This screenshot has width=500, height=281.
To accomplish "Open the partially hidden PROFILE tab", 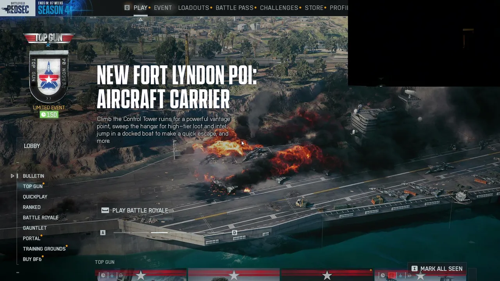I will pos(339,8).
